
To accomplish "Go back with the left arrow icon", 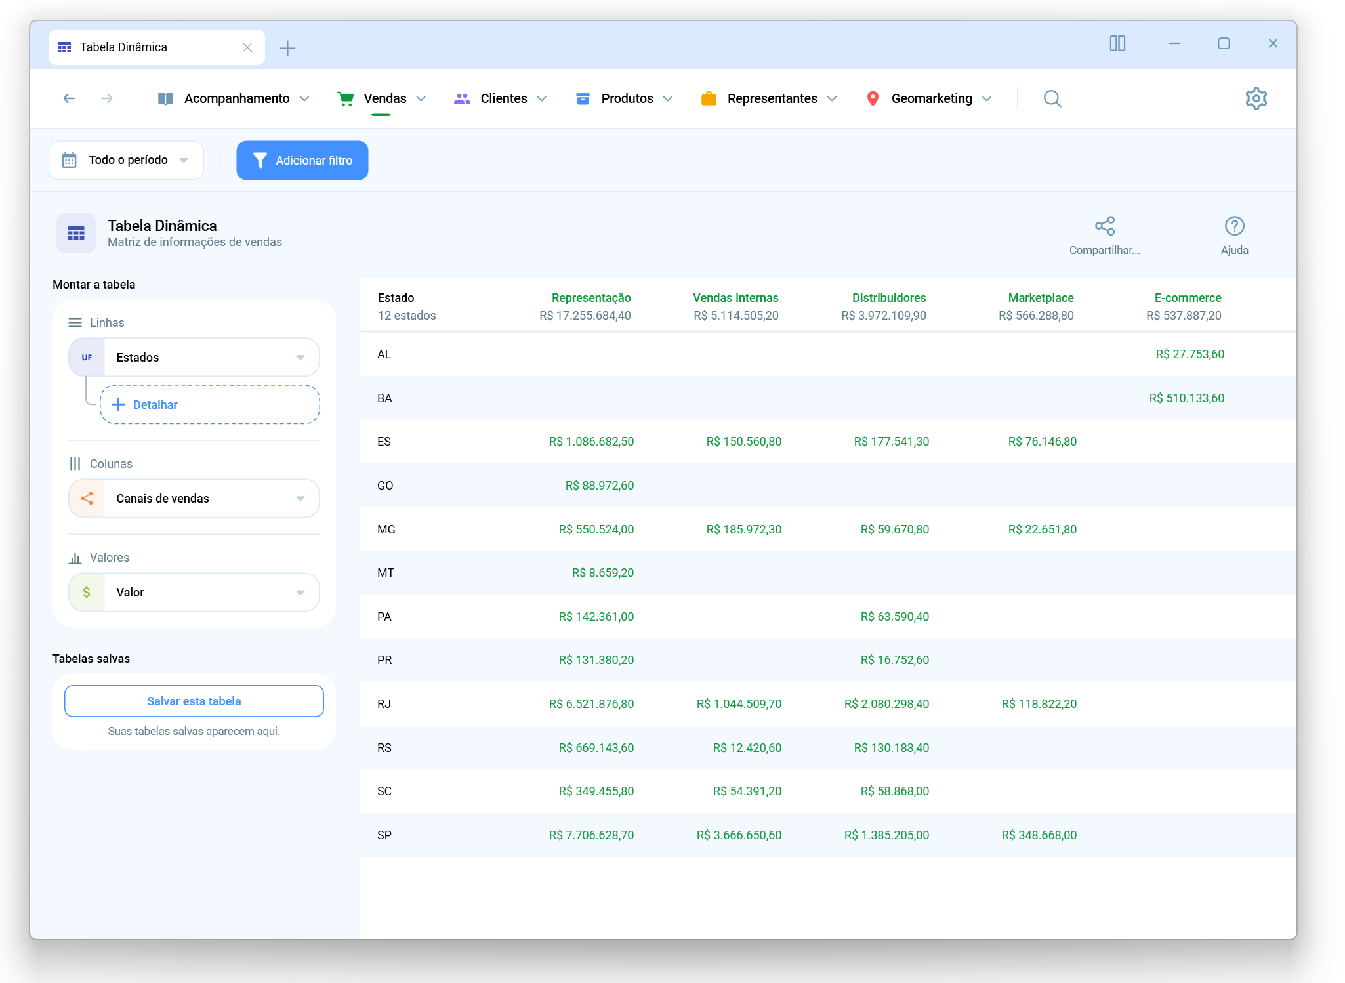I will pos(69,98).
